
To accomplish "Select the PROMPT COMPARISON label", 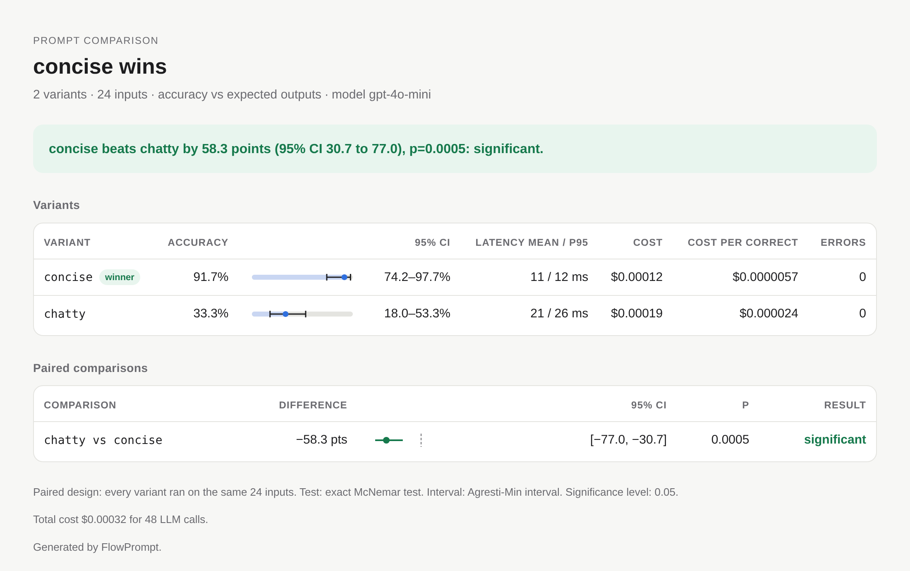I will tap(96, 41).
